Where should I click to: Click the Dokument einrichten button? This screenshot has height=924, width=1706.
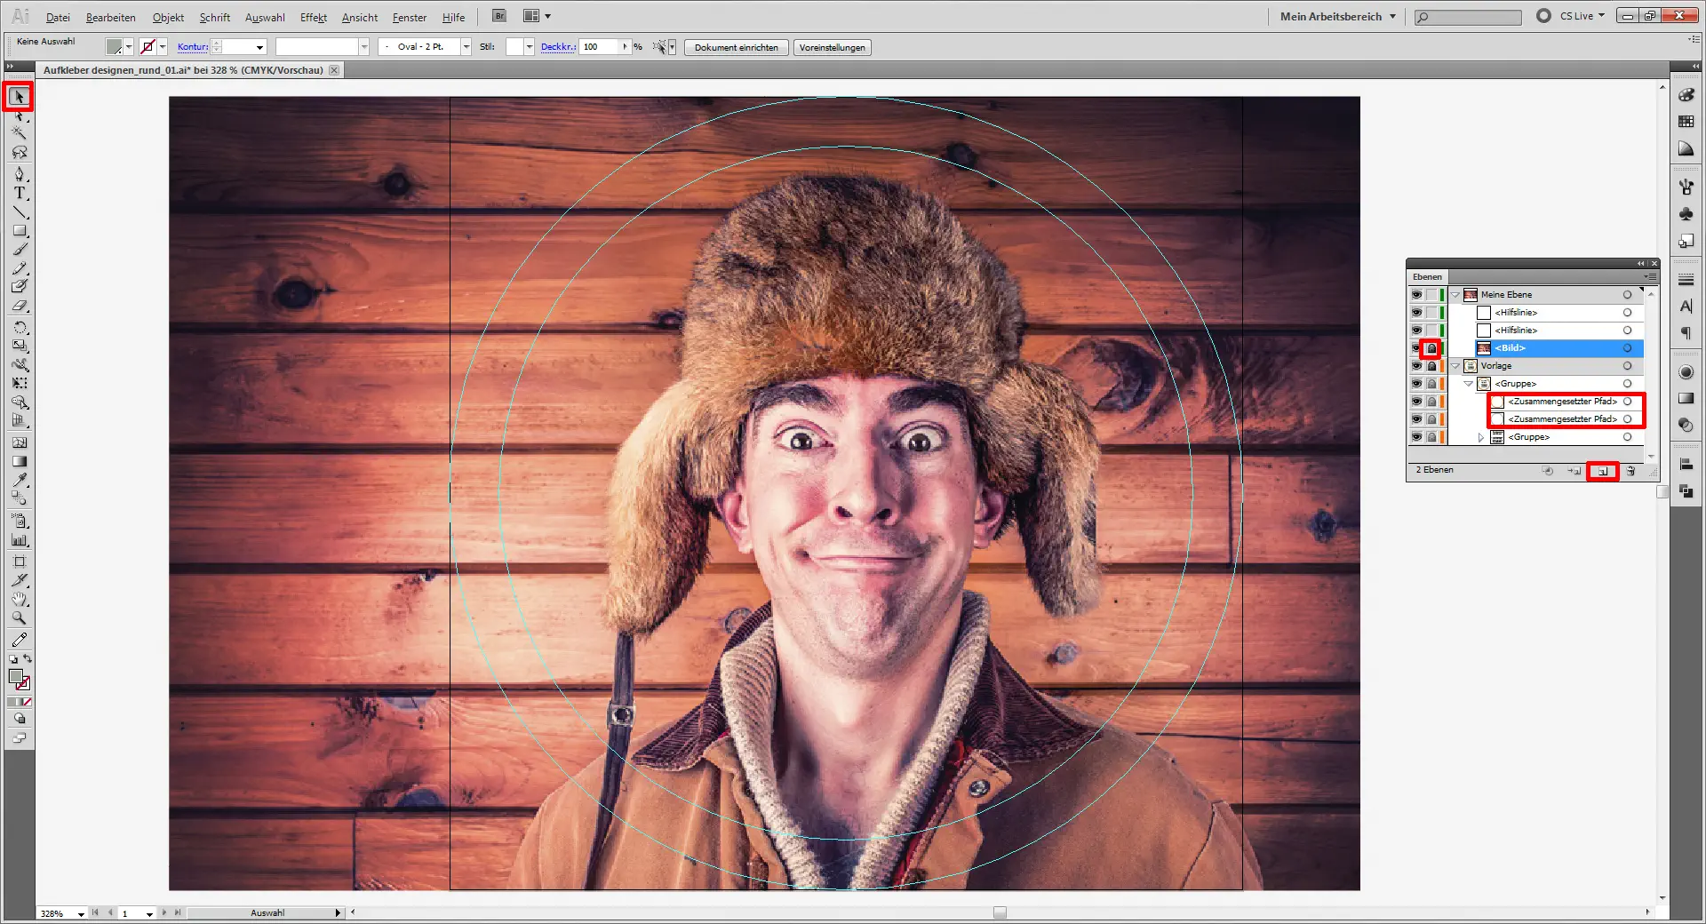(x=736, y=48)
